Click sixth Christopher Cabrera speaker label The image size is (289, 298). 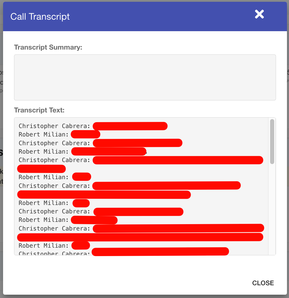click(54, 228)
